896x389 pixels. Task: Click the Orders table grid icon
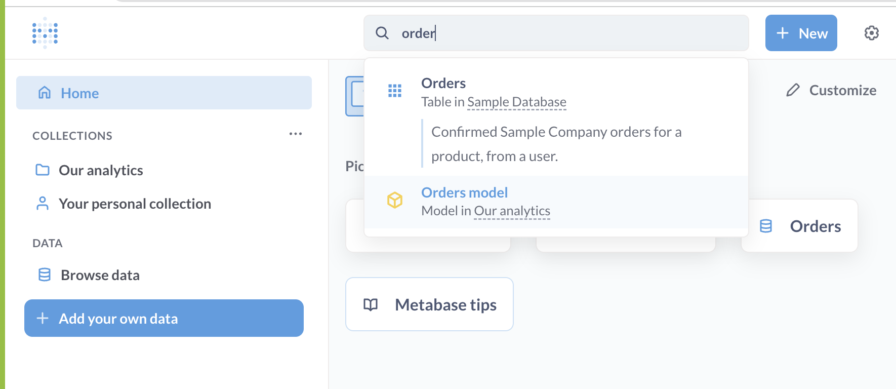(395, 91)
